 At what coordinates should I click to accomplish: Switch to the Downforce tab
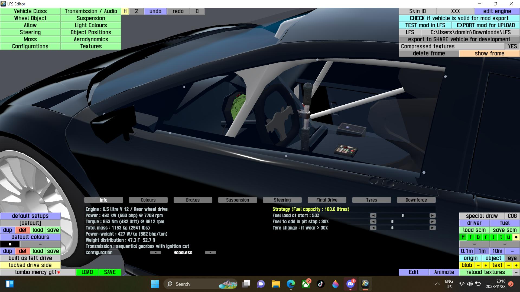(x=416, y=200)
